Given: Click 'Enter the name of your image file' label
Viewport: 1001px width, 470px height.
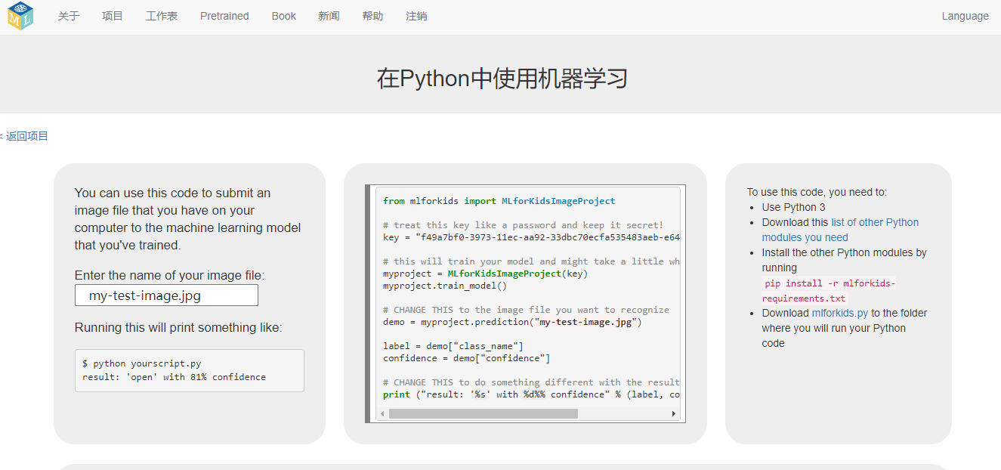Looking at the screenshot, I should (170, 275).
